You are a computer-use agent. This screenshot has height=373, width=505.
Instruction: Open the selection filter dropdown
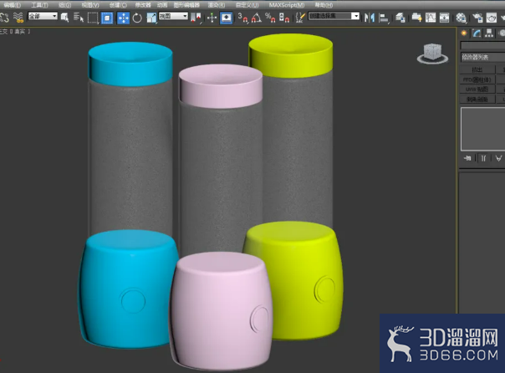(x=43, y=16)
